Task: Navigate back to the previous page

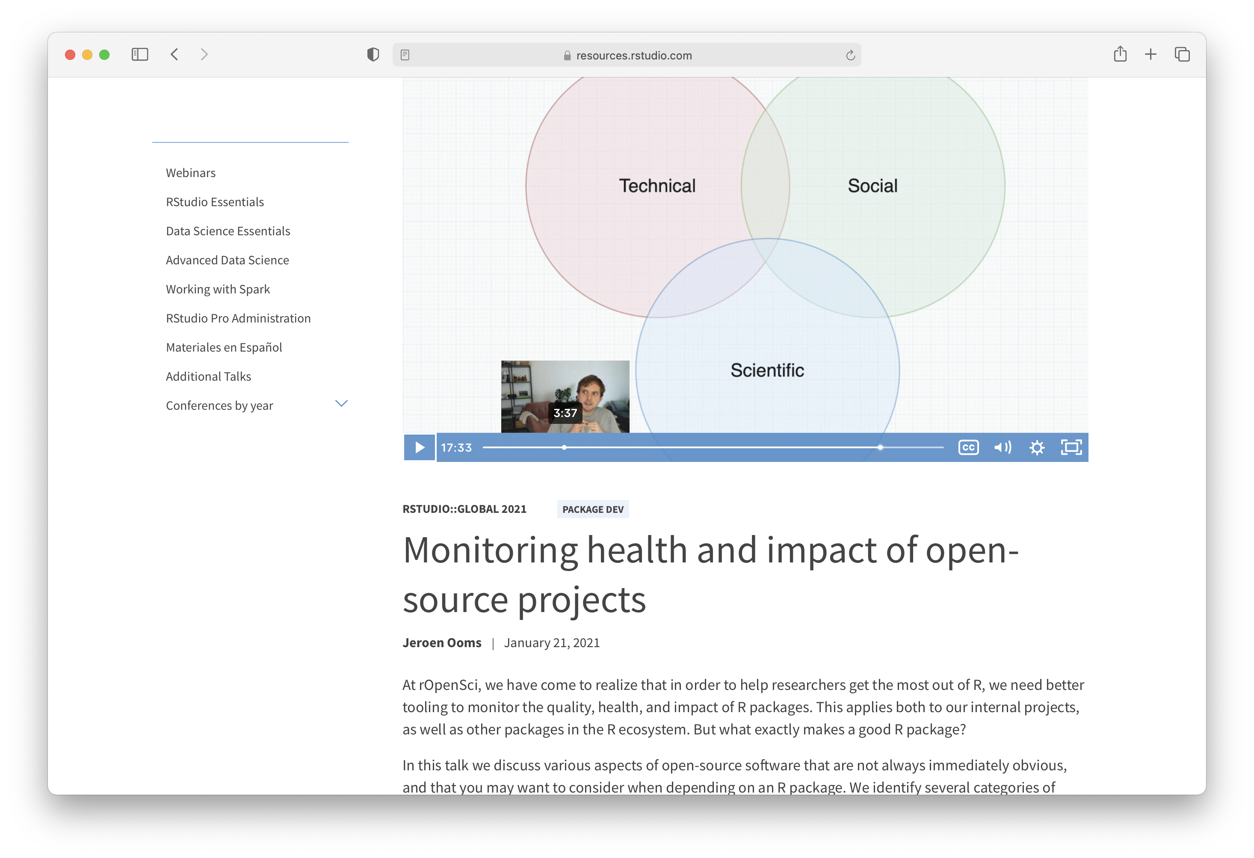Action: point(174,54)
